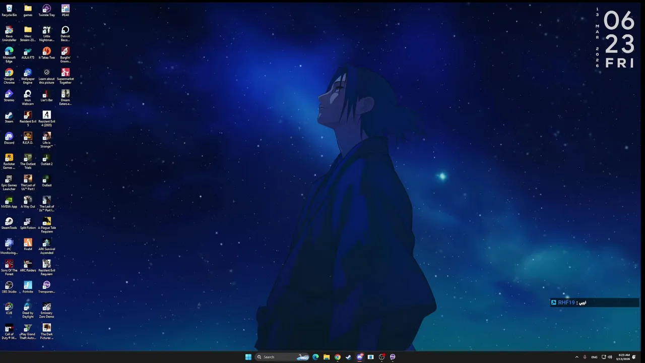The width and height of the screenshot is (645, 363).
Task: Select the Iriun Webcam shortcut
Action: 28,97
